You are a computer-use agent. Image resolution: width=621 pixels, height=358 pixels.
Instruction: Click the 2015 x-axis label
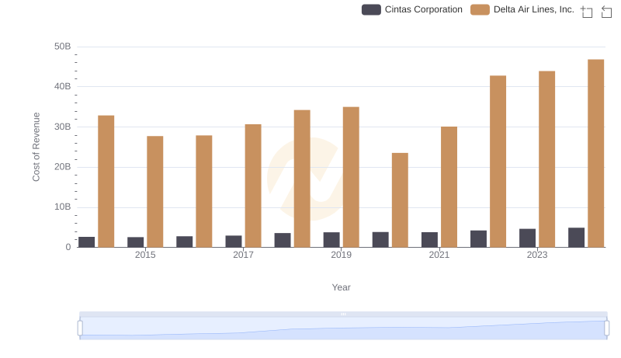(x=145, y=255)
